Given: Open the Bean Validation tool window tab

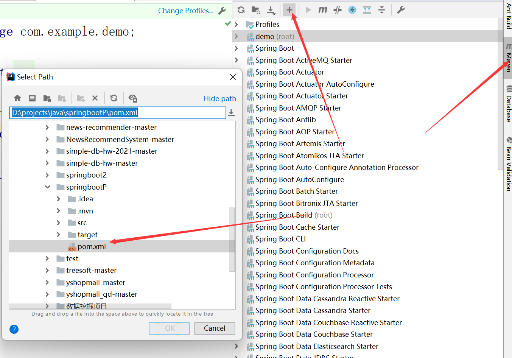Looking at the screenshot, I should (508, 163).
